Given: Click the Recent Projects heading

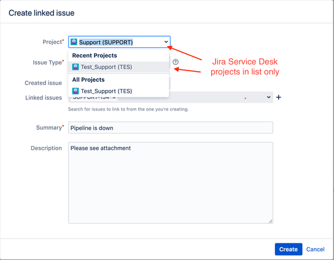Looking at the screenshot, I should coord(95,56).
